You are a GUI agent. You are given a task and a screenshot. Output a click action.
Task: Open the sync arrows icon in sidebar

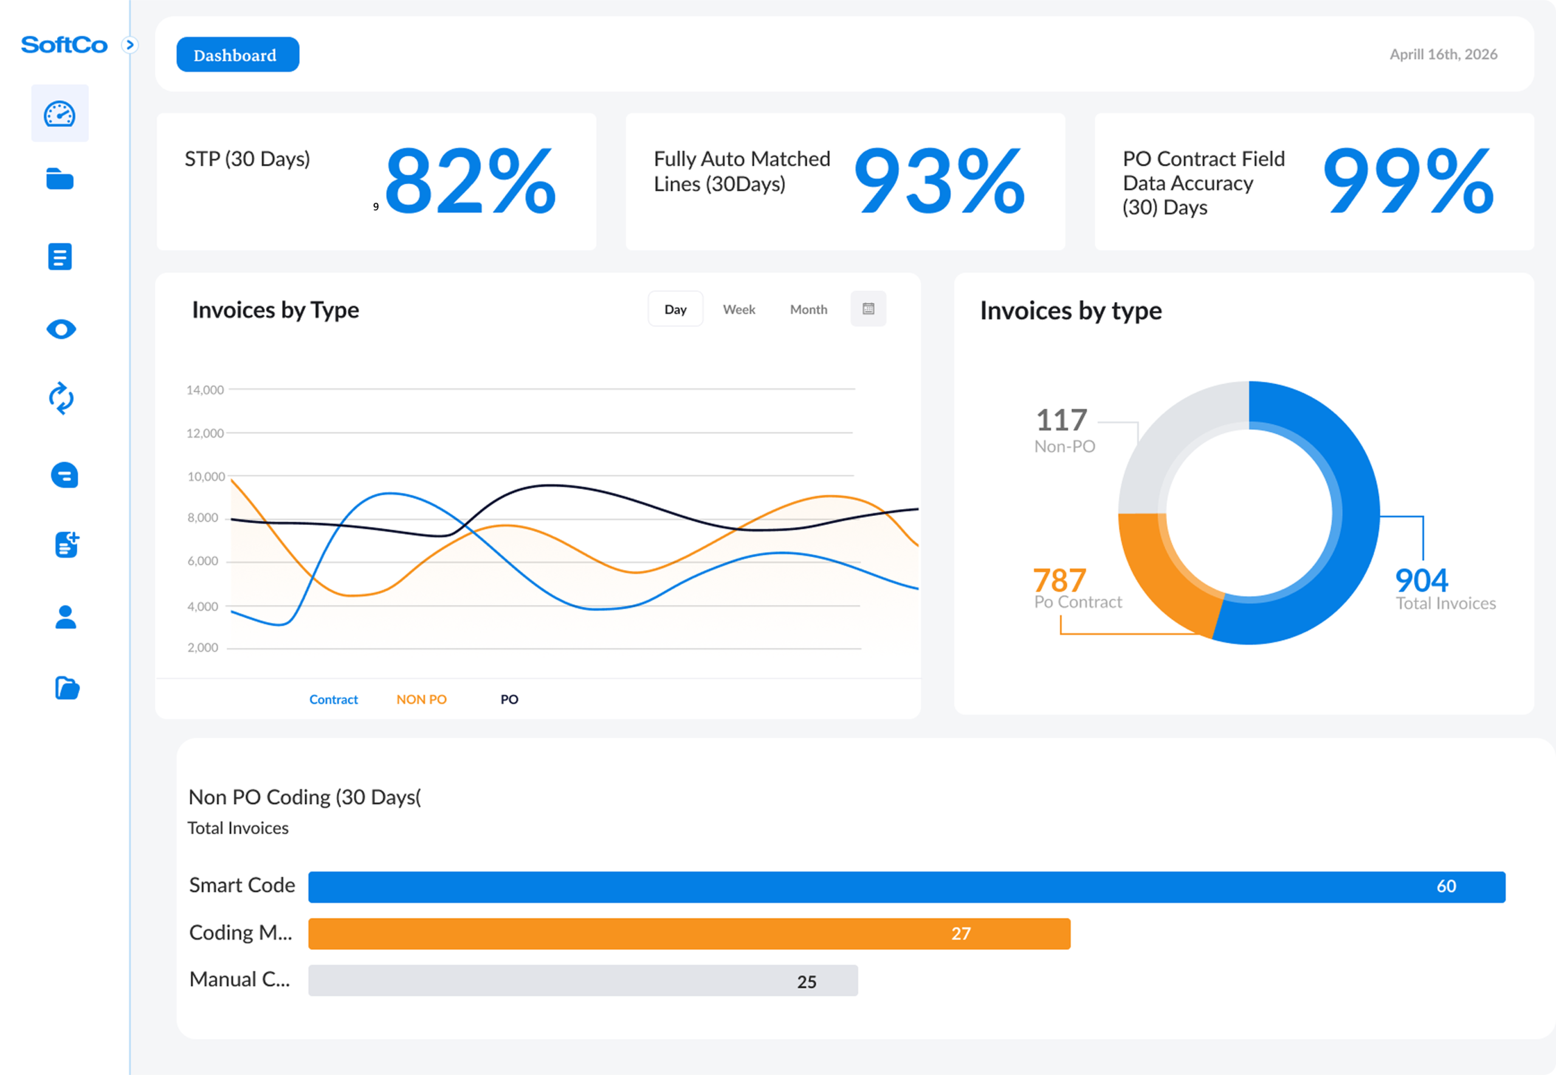point(61,398)
